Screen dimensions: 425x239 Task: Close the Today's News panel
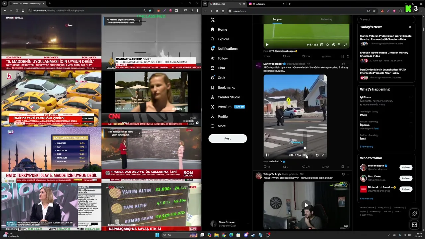[x=410, y=27]
